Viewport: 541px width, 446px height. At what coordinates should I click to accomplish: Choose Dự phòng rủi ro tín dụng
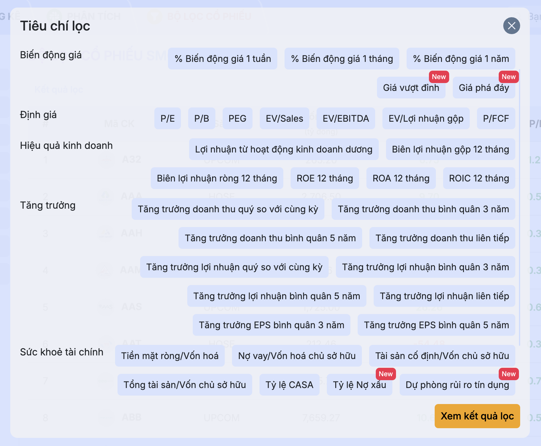(457, 385)
